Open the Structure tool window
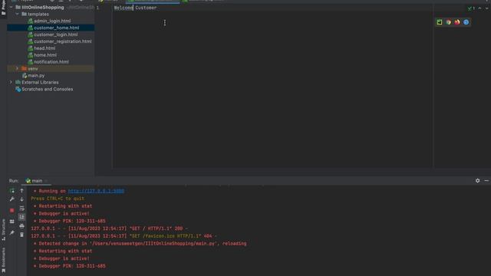The height and width of the screenshot is (276, 491). 3,229
